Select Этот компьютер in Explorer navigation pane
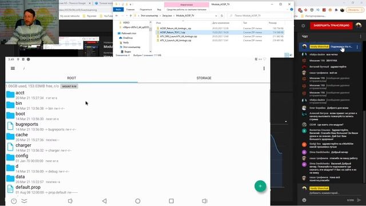Image resolution: width=366 pixels, height=206 pixels. coord(130,47)
